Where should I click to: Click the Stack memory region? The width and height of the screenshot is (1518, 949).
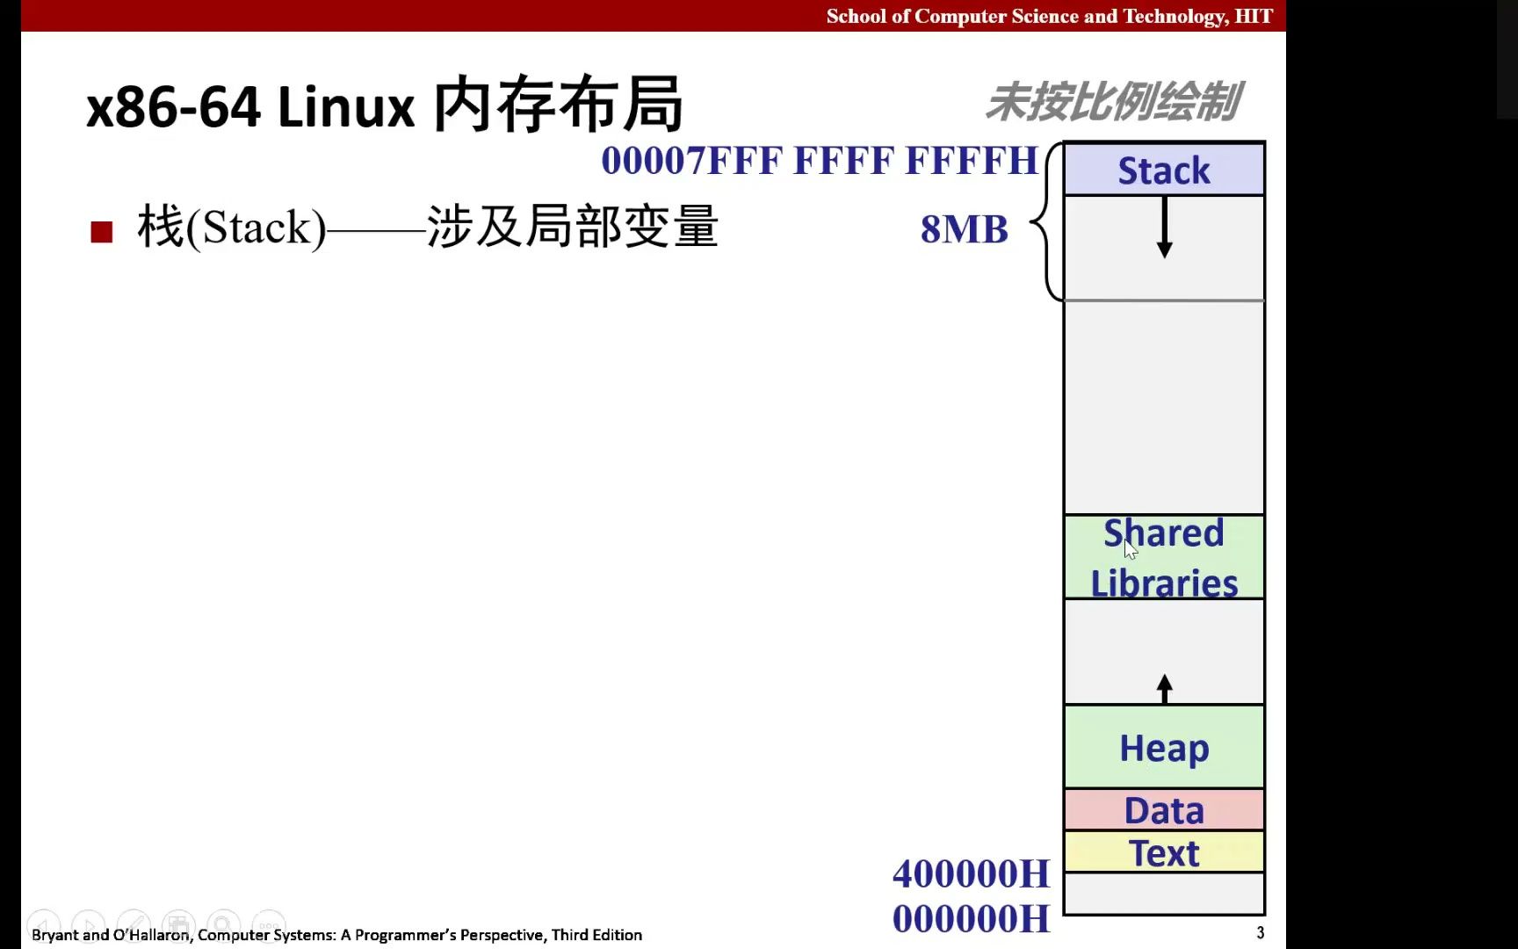1164,170
